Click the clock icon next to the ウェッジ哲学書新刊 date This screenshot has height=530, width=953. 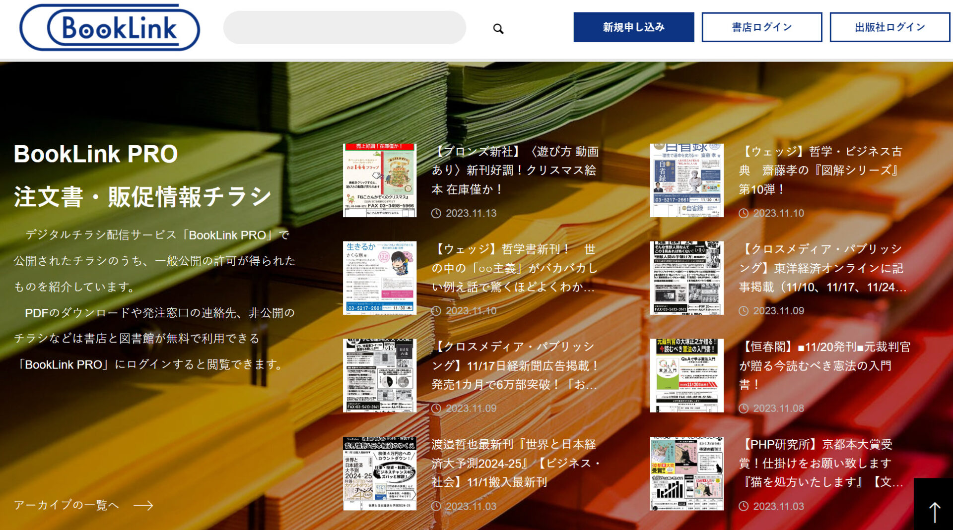click(x=436, y=311)
